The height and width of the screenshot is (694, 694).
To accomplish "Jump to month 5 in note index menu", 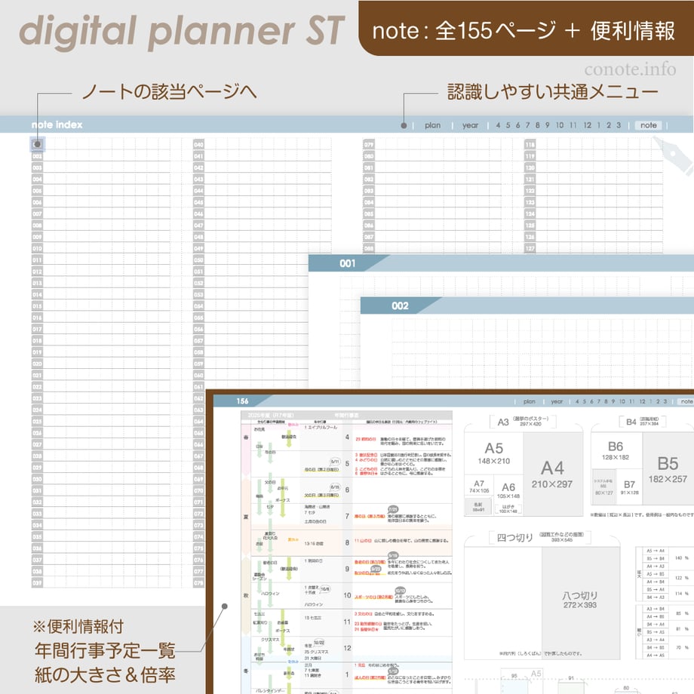I will click(x=508, y=125).
